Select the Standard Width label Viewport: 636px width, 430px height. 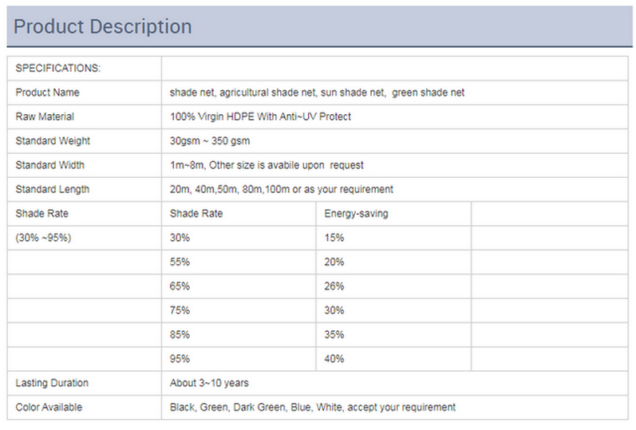50,165
